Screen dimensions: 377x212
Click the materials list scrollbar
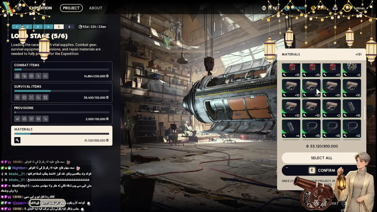click(365, 113)
